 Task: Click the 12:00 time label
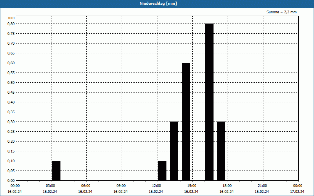pyautogui.click(x=156, y=186)
